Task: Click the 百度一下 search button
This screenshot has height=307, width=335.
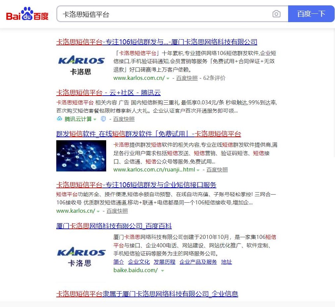Action: coord(311,14)
